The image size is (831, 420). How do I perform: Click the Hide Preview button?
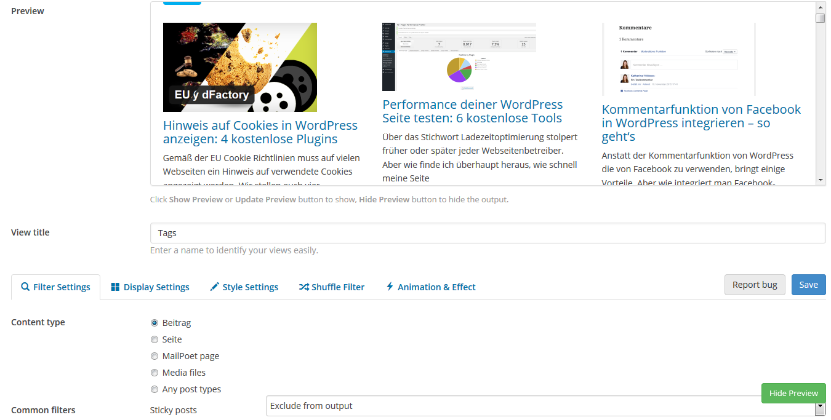point(793,394)
